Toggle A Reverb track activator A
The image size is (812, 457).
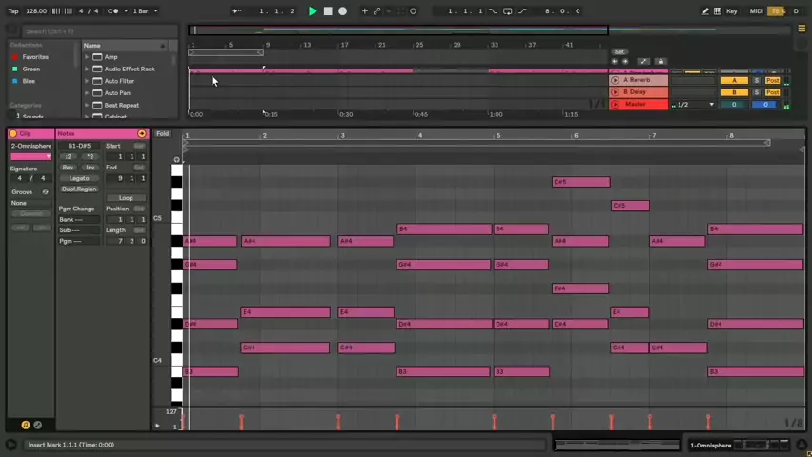coord(734,80)
